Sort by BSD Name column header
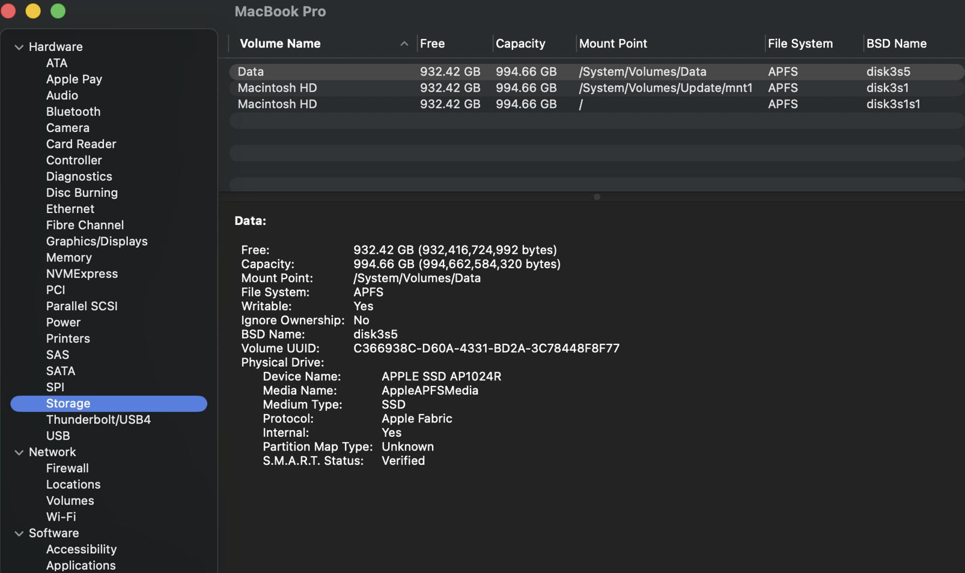The height and width of the screenshot is (573, 965). (896, 43)
